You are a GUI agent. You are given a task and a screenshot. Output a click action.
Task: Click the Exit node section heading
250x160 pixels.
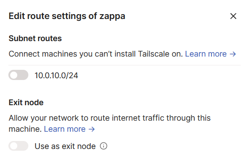point(26,103)
